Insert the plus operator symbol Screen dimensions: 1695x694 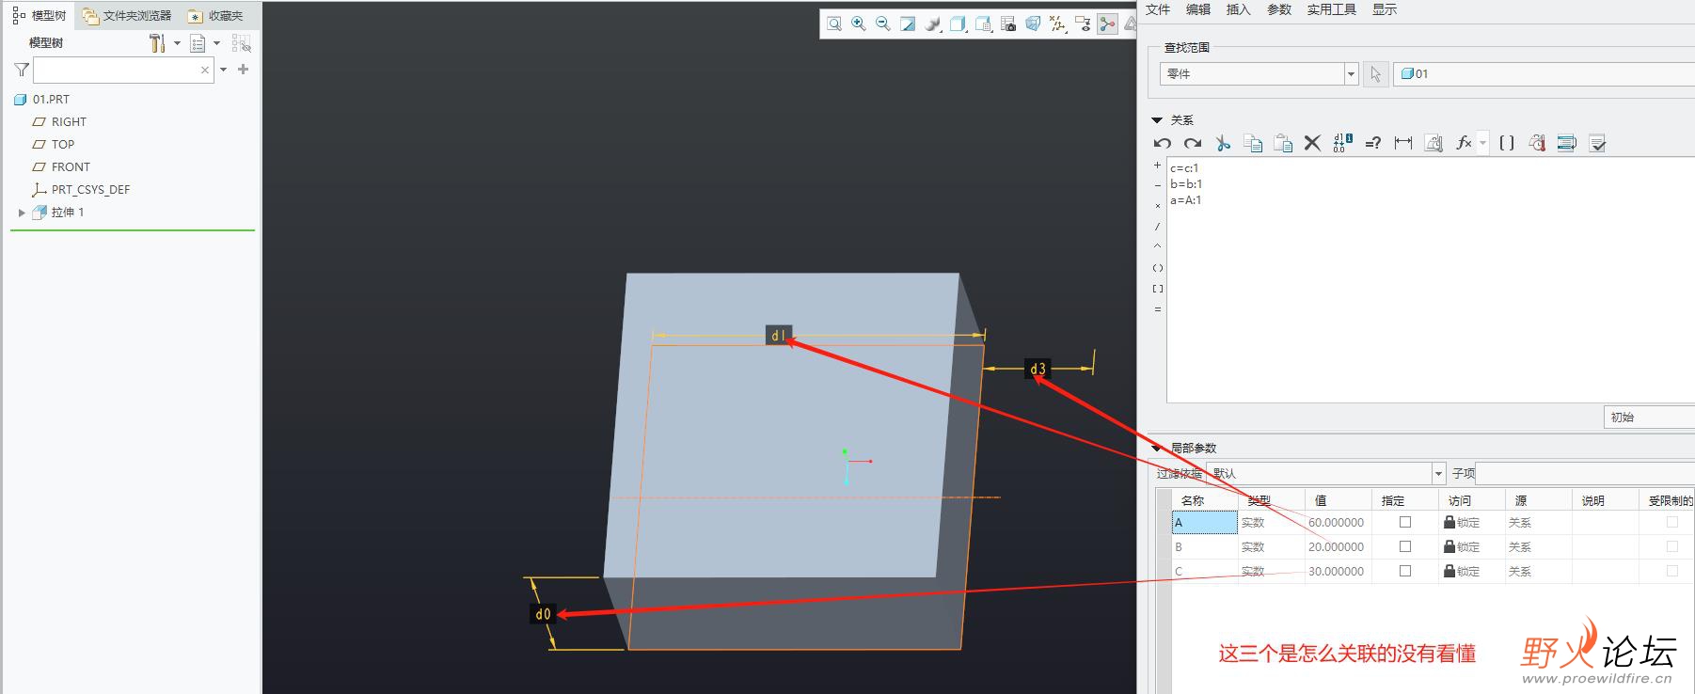pyautogui.click(x=1158, y=166)
